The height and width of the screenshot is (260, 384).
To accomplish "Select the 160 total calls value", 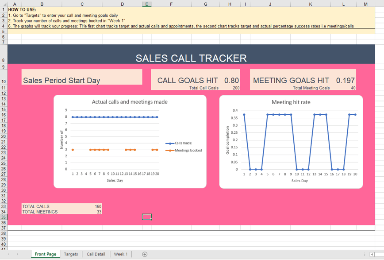I will click(x=98, y=206).
